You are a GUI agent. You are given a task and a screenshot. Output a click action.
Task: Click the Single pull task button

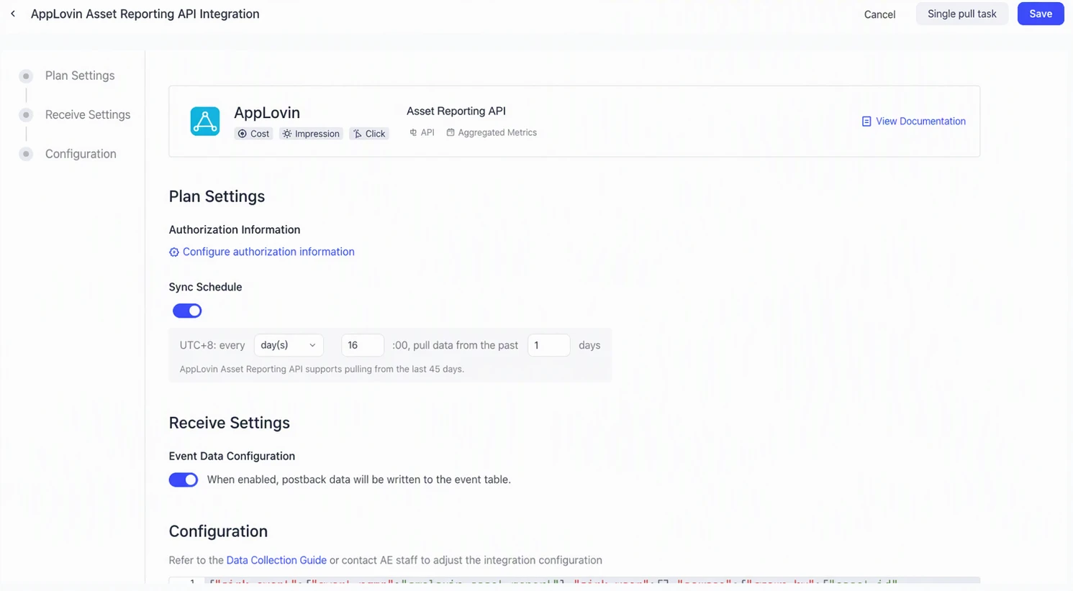pos(962,14)
